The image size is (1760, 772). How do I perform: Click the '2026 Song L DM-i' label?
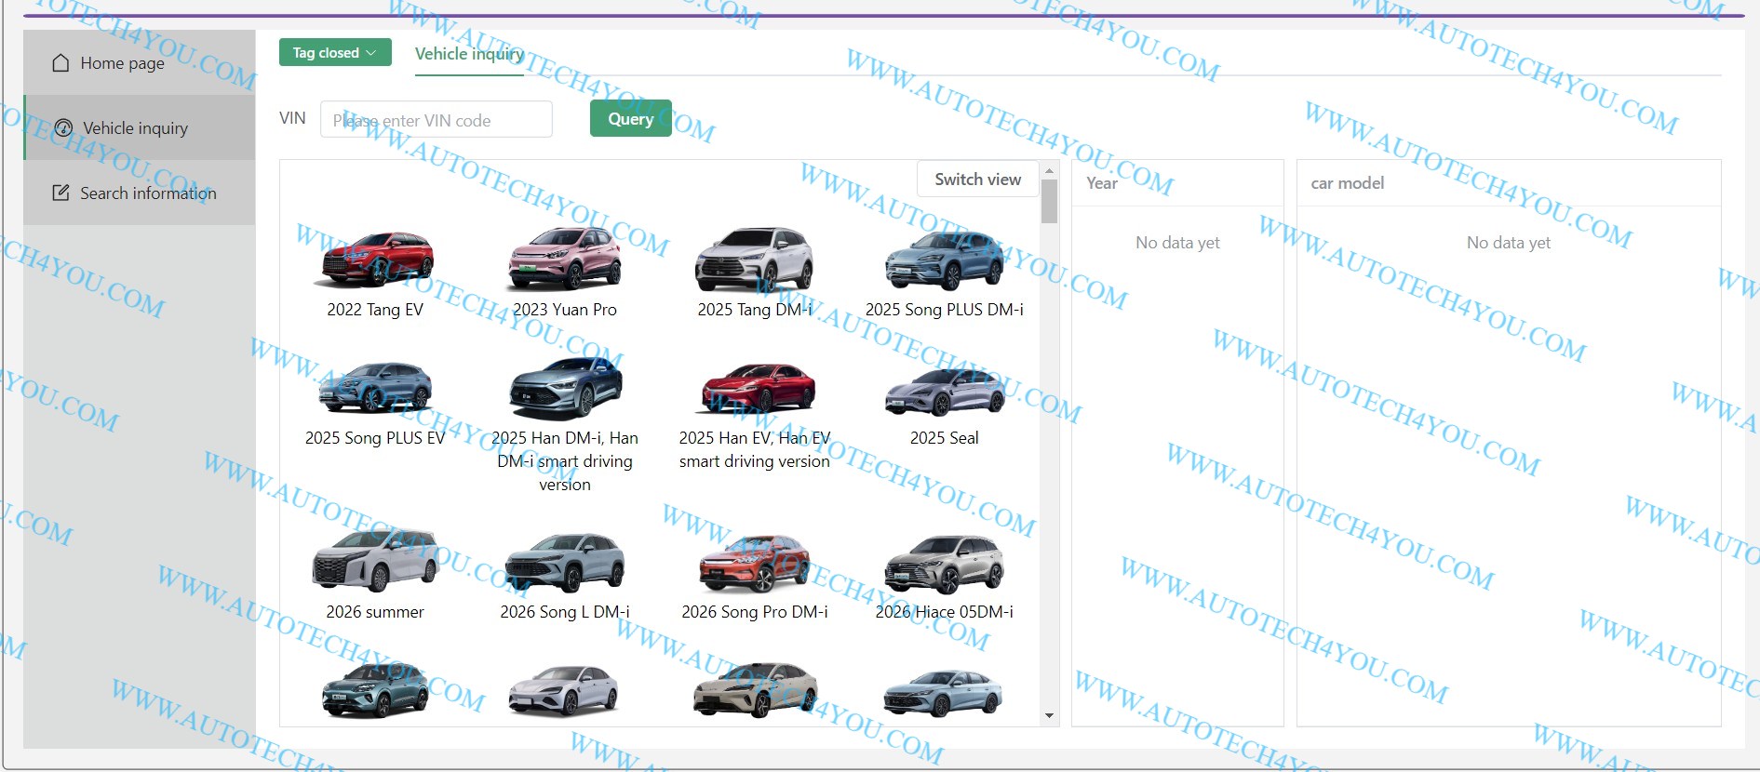tap(565, 612)
